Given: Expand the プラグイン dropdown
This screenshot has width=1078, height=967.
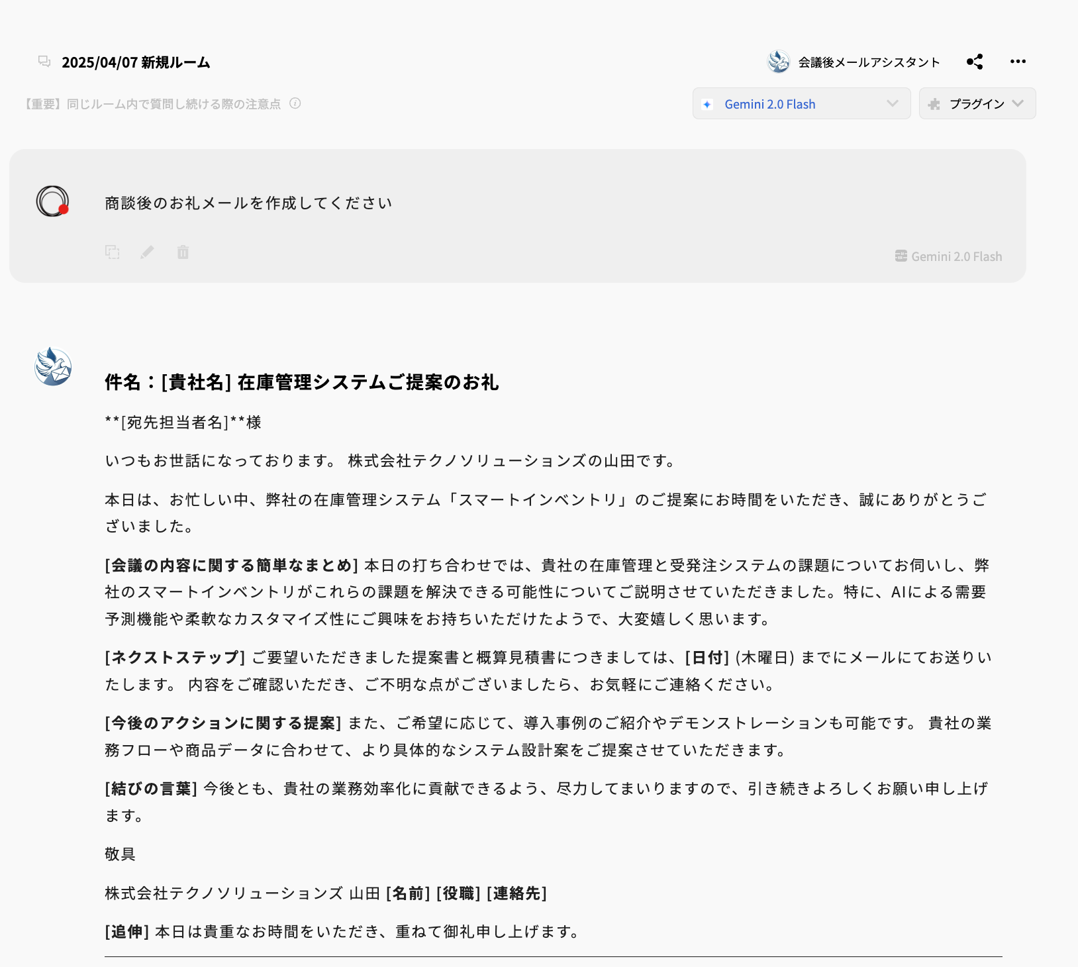Looking at the screenshot, I should pyautogui.click(x=977, y=103).
